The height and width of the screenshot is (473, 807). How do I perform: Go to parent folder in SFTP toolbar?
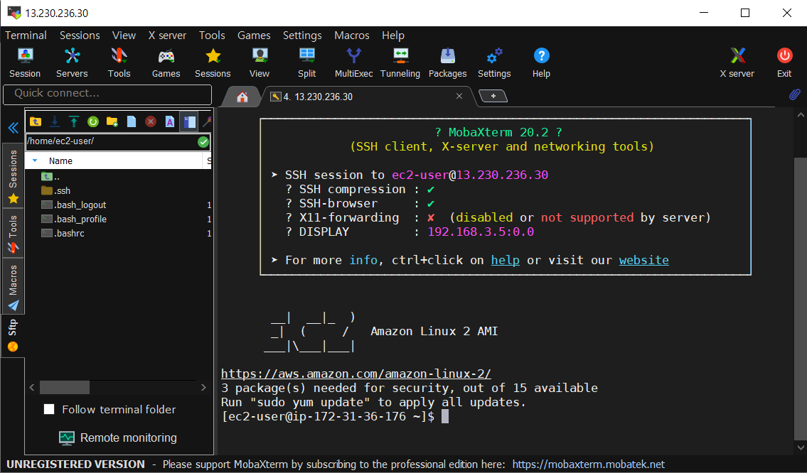tap(36, 121)
